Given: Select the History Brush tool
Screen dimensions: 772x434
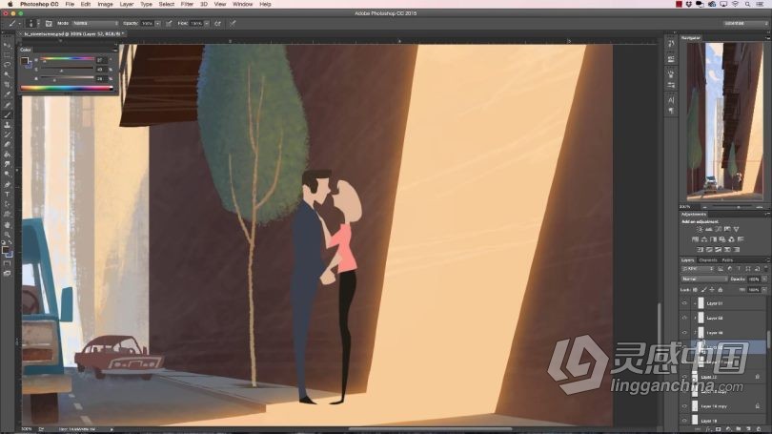Looking at the screenshot, I should [x=7, y=134].
